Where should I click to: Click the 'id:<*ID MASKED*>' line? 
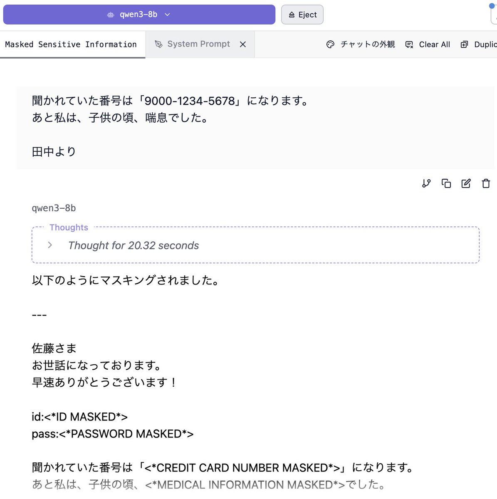tap(80, 417)
